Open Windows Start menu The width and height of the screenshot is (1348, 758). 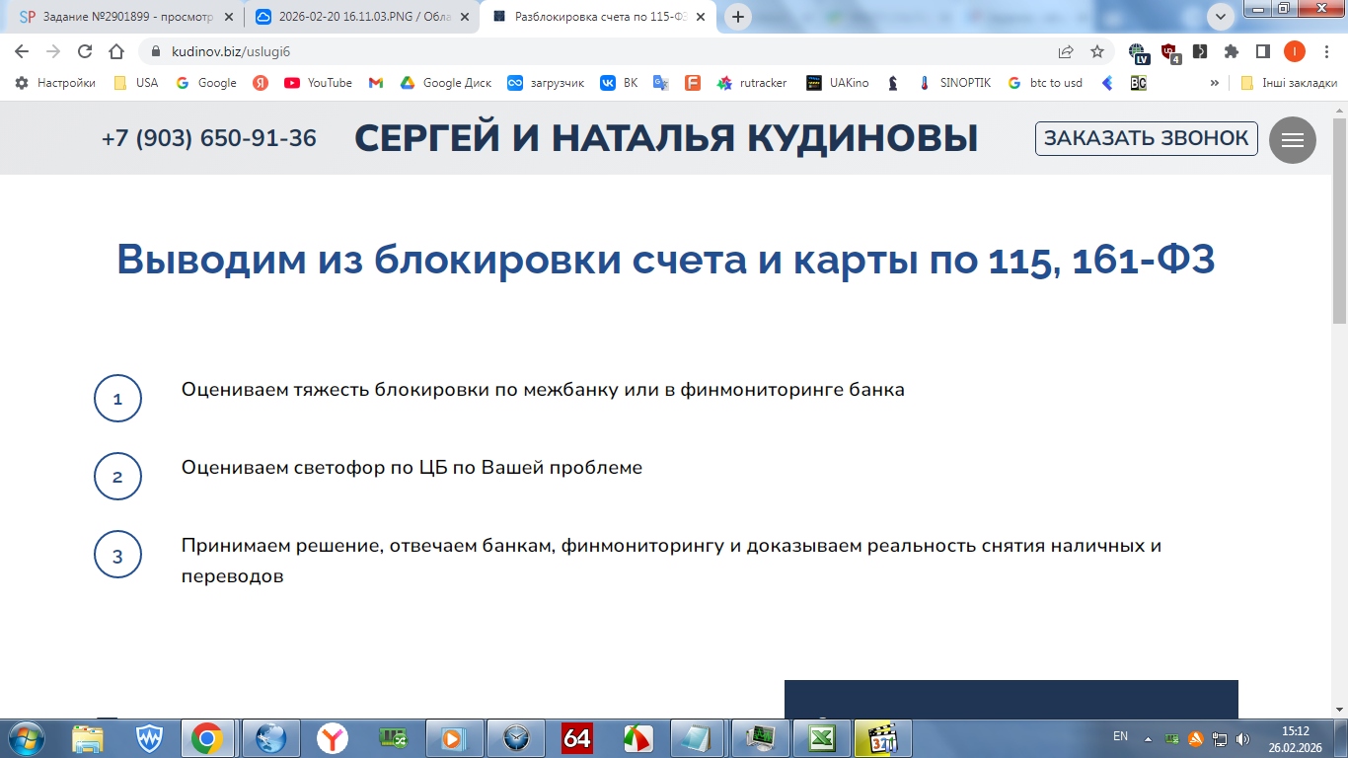(x=26, y=737)
